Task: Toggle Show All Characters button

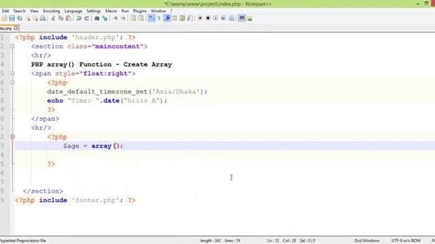Action: 159,18
